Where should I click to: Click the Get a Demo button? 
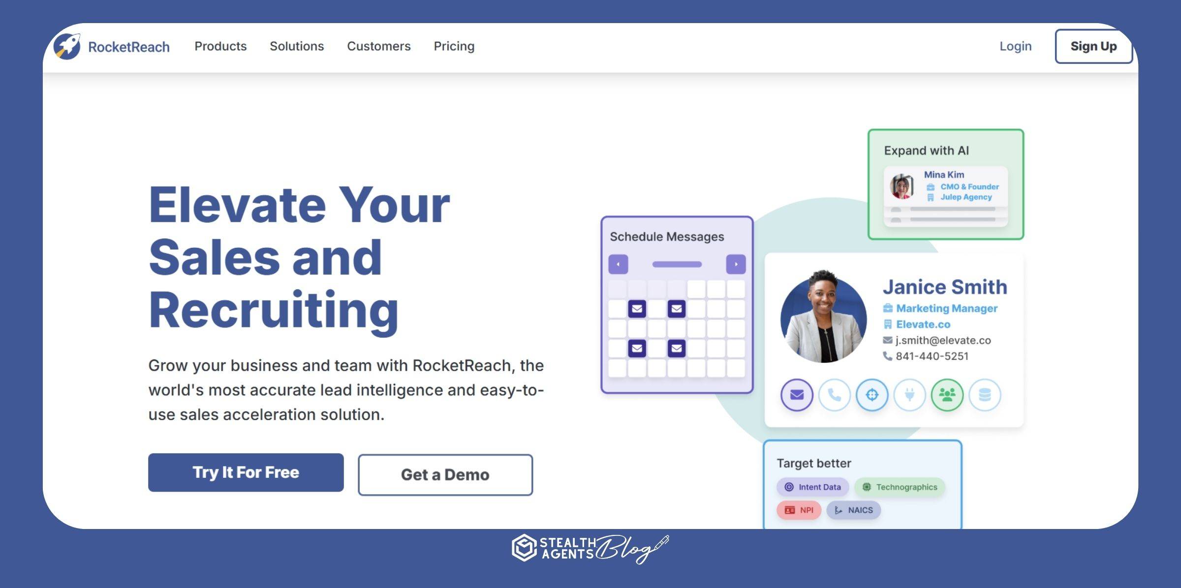click(x=445, y=474)
